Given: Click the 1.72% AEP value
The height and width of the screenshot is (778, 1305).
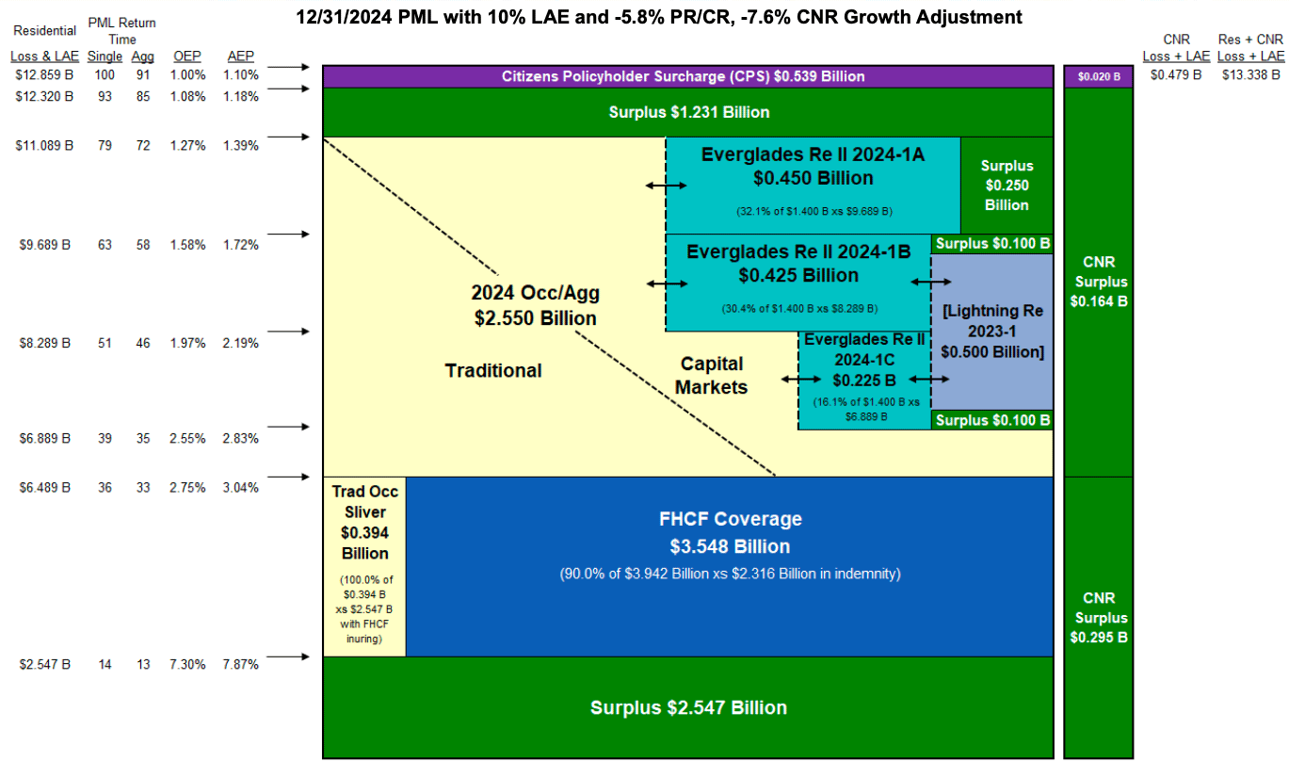Looking at the screenshot, I should (x=242, y=245).
